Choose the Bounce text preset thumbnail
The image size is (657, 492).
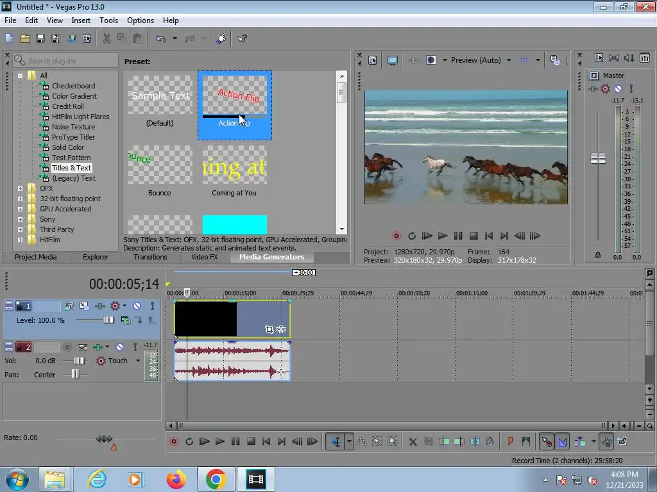(x=160, y=164)
